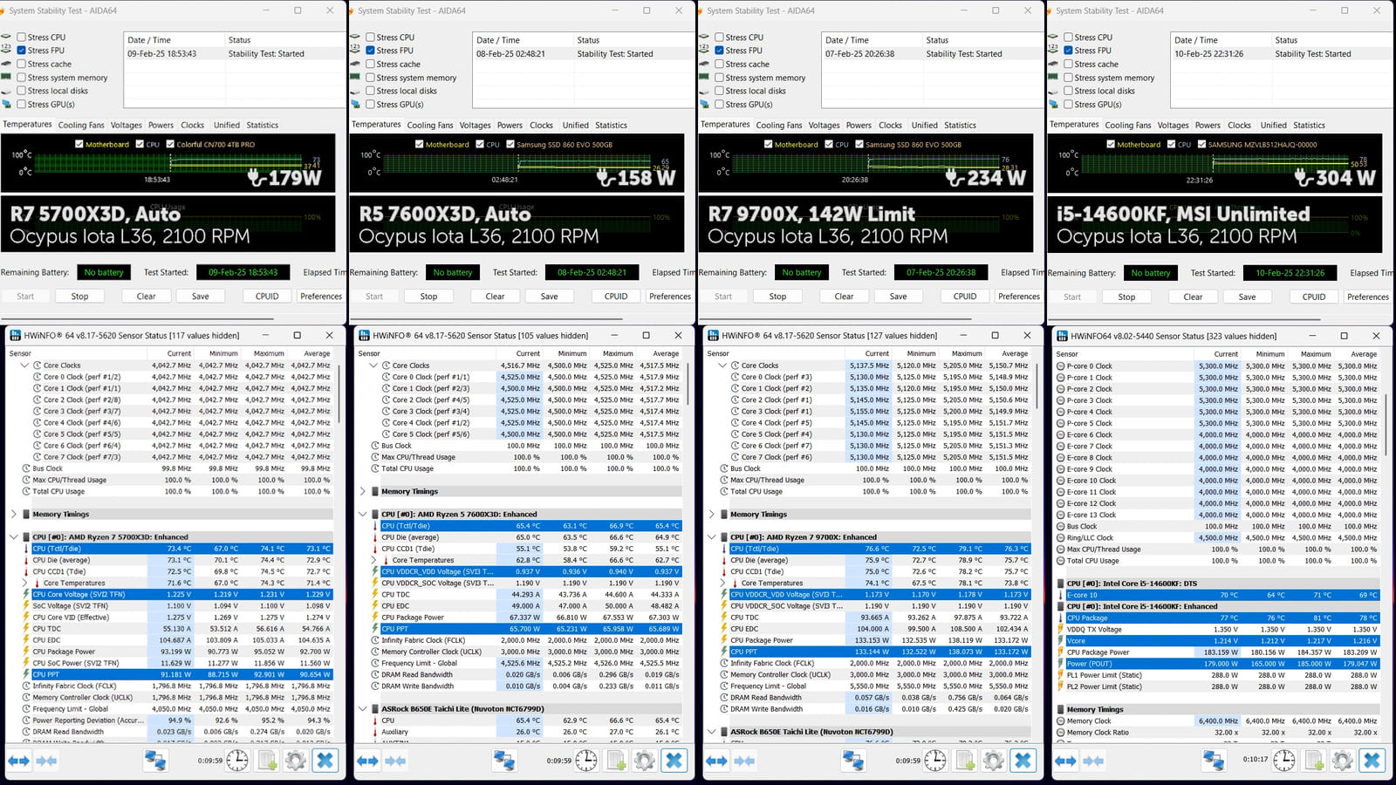Enable Stress CPU in the 5700X3D AIDA64 window

pyautogui.click(x=21, y=38)
